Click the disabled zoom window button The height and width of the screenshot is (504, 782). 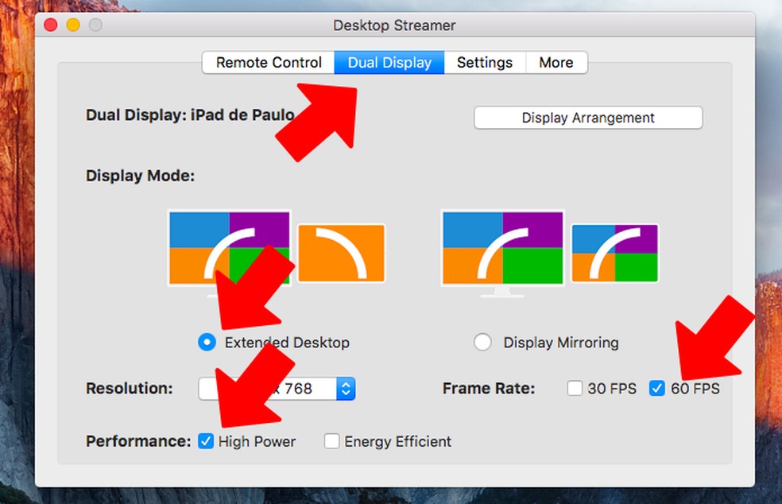(x=95, y=25)
